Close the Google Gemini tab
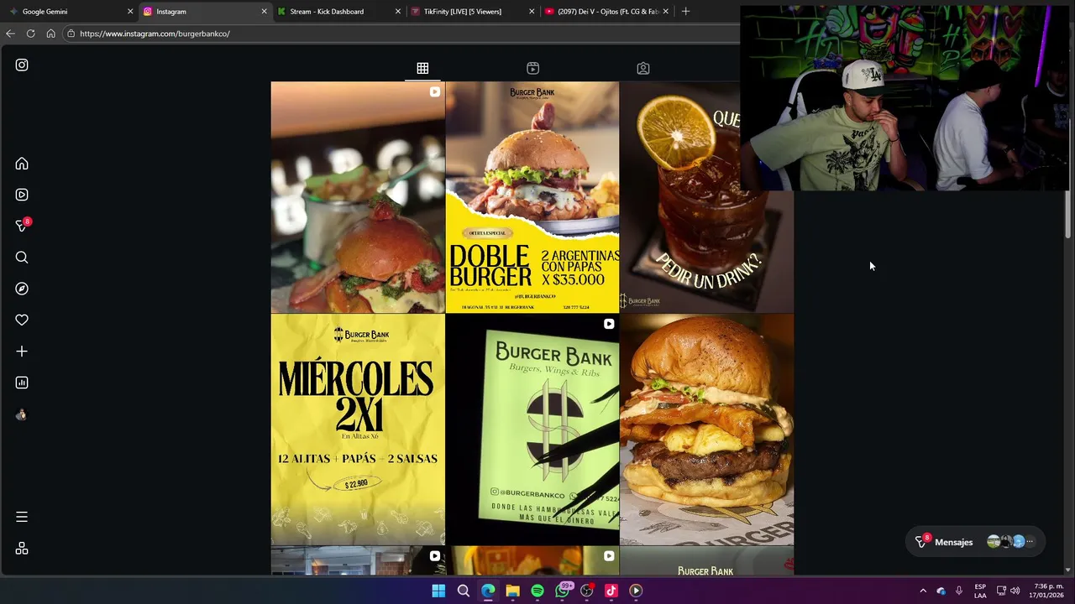1075x604 pixels. pyautogui.click(x=130, y=12)
